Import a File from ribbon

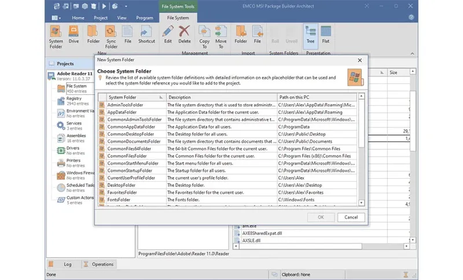257,35
